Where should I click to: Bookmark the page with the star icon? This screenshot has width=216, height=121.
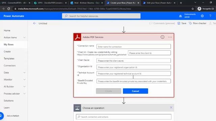(193, 9)
